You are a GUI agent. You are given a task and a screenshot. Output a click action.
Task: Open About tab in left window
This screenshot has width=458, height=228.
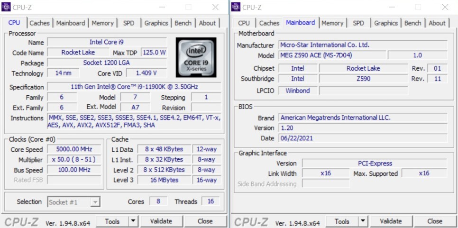pyautogui.click(x=207, y=23)
